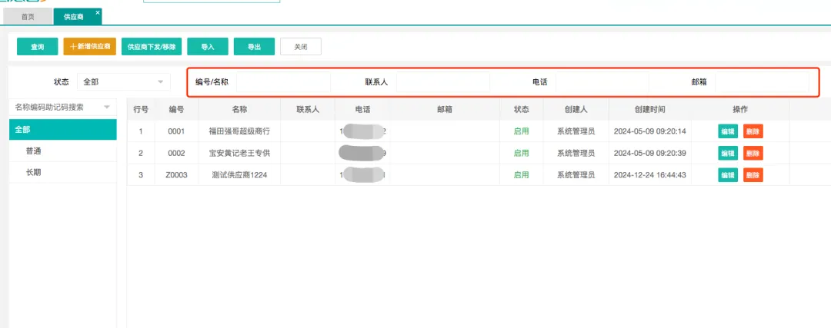Delete supplier 测试供应商1224 via 删除
This screenshot has width=831, height=328.
753,175
